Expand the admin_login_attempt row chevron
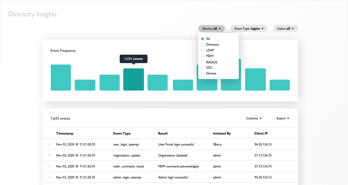348x185 pixels. click(x=50, y=177)
